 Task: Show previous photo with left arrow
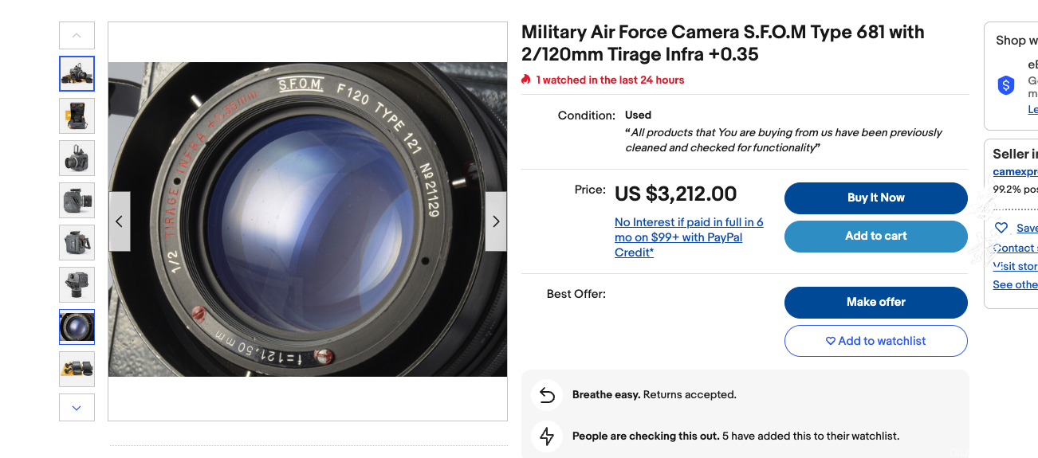[120, 221]
